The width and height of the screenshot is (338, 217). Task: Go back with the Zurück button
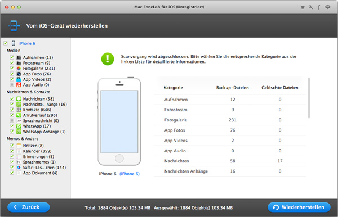[29, 207]
